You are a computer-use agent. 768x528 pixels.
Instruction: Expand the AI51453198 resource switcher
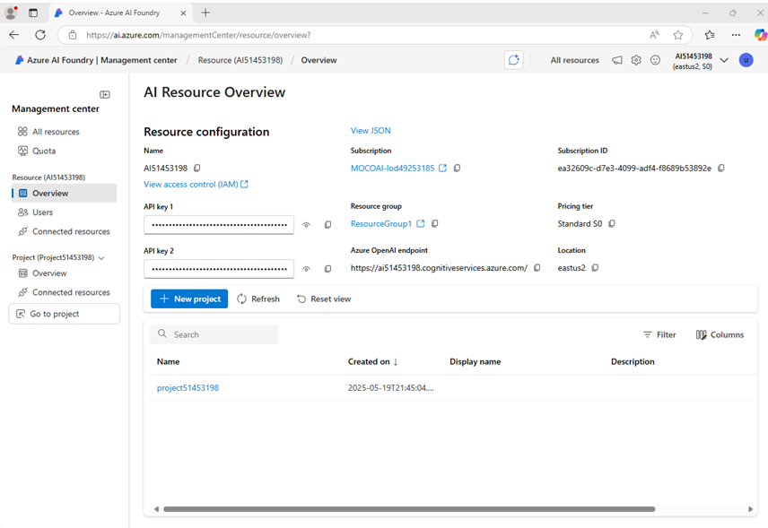724,60
